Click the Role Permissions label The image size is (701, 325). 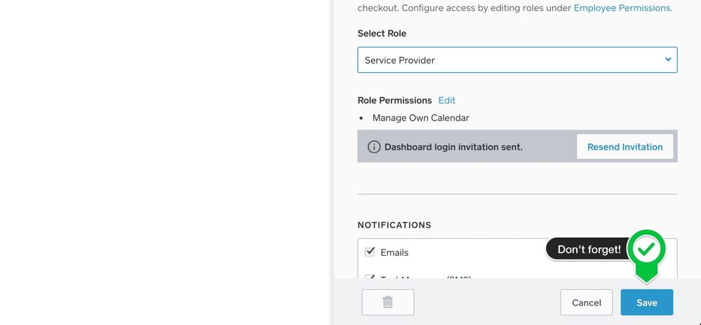394,100
